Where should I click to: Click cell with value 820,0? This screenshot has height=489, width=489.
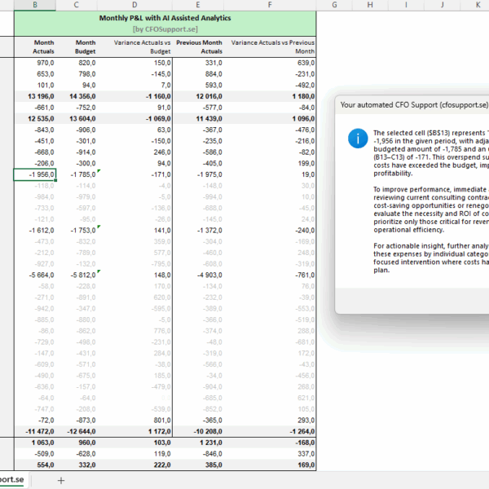click(77, 63)
